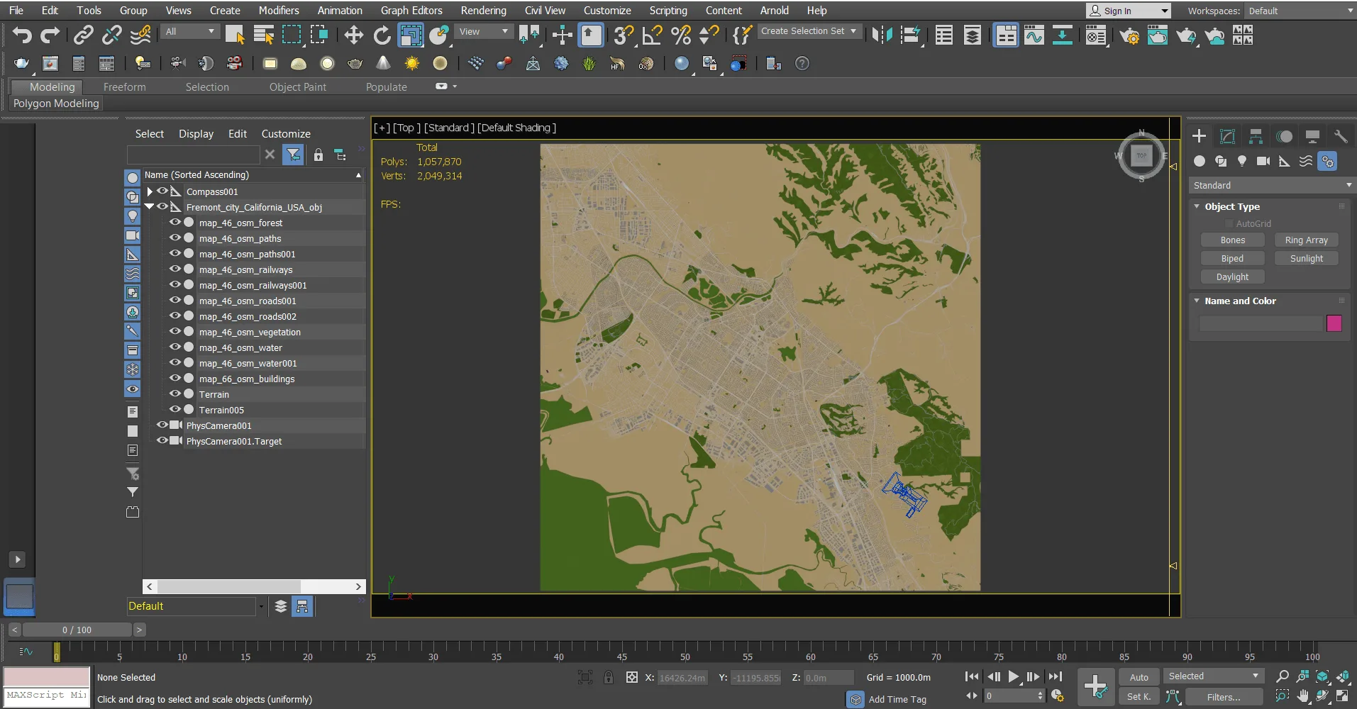This screenshot has width=1357, height=709.
Task: Click the Undo arrow icon
Action: [x=22, y=35]
